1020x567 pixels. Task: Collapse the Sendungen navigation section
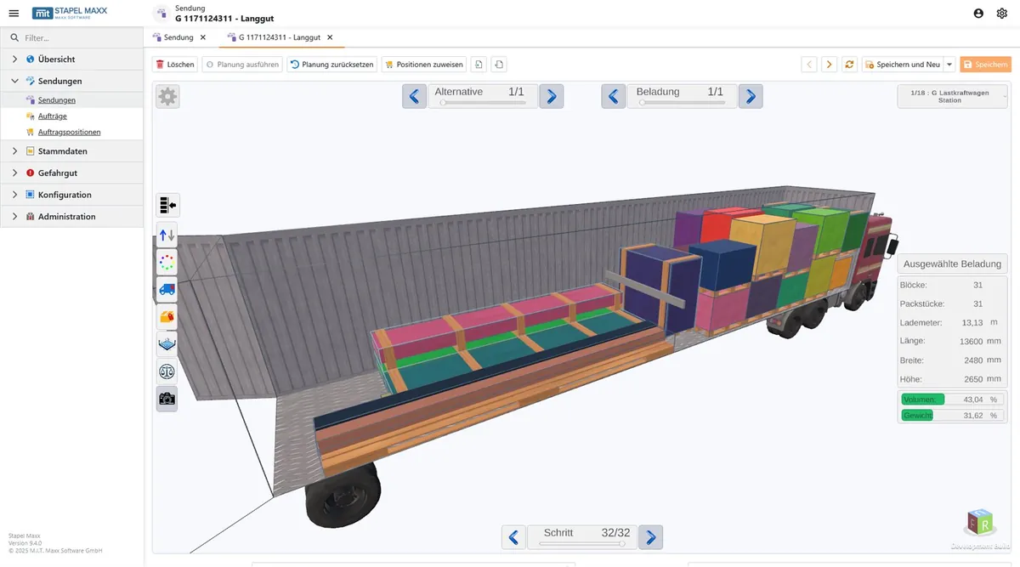[15, 82]
